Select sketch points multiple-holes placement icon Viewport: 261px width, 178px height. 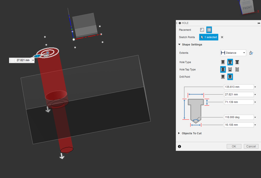(209, 30)
